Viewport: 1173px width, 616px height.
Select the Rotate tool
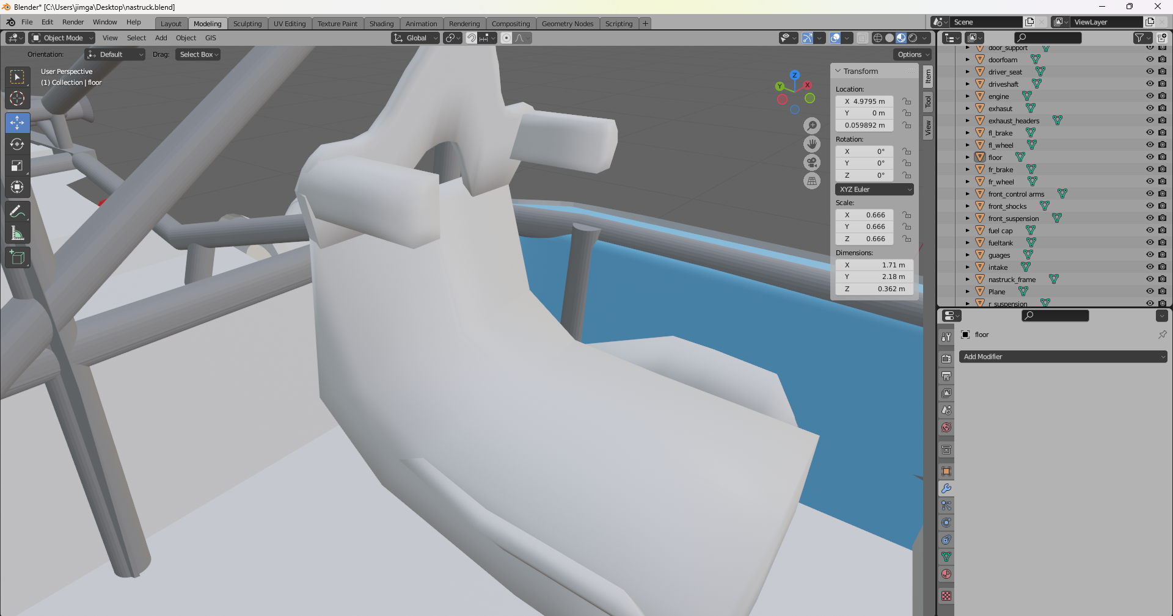coord(17,144)
